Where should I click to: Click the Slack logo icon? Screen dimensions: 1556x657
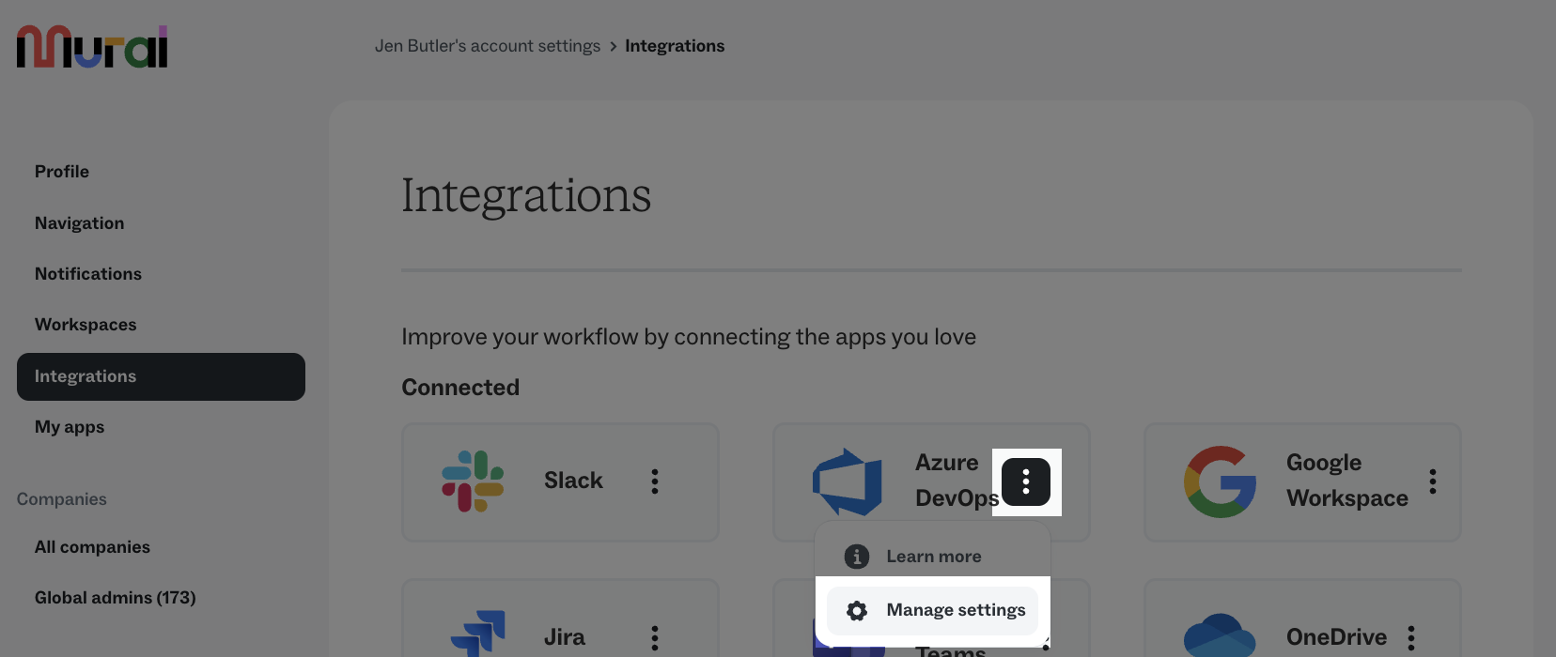pos(473,481)
